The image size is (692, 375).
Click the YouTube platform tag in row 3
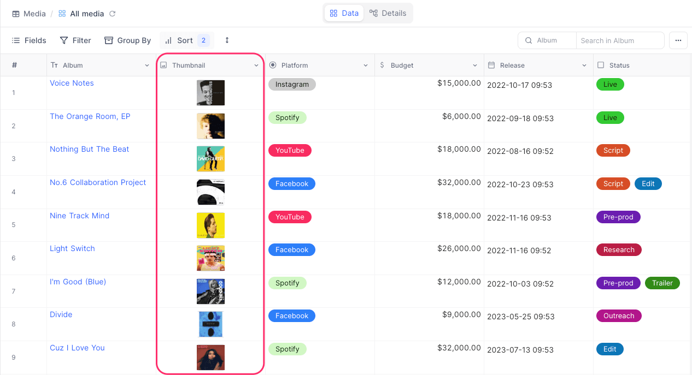tap(290, 151)
